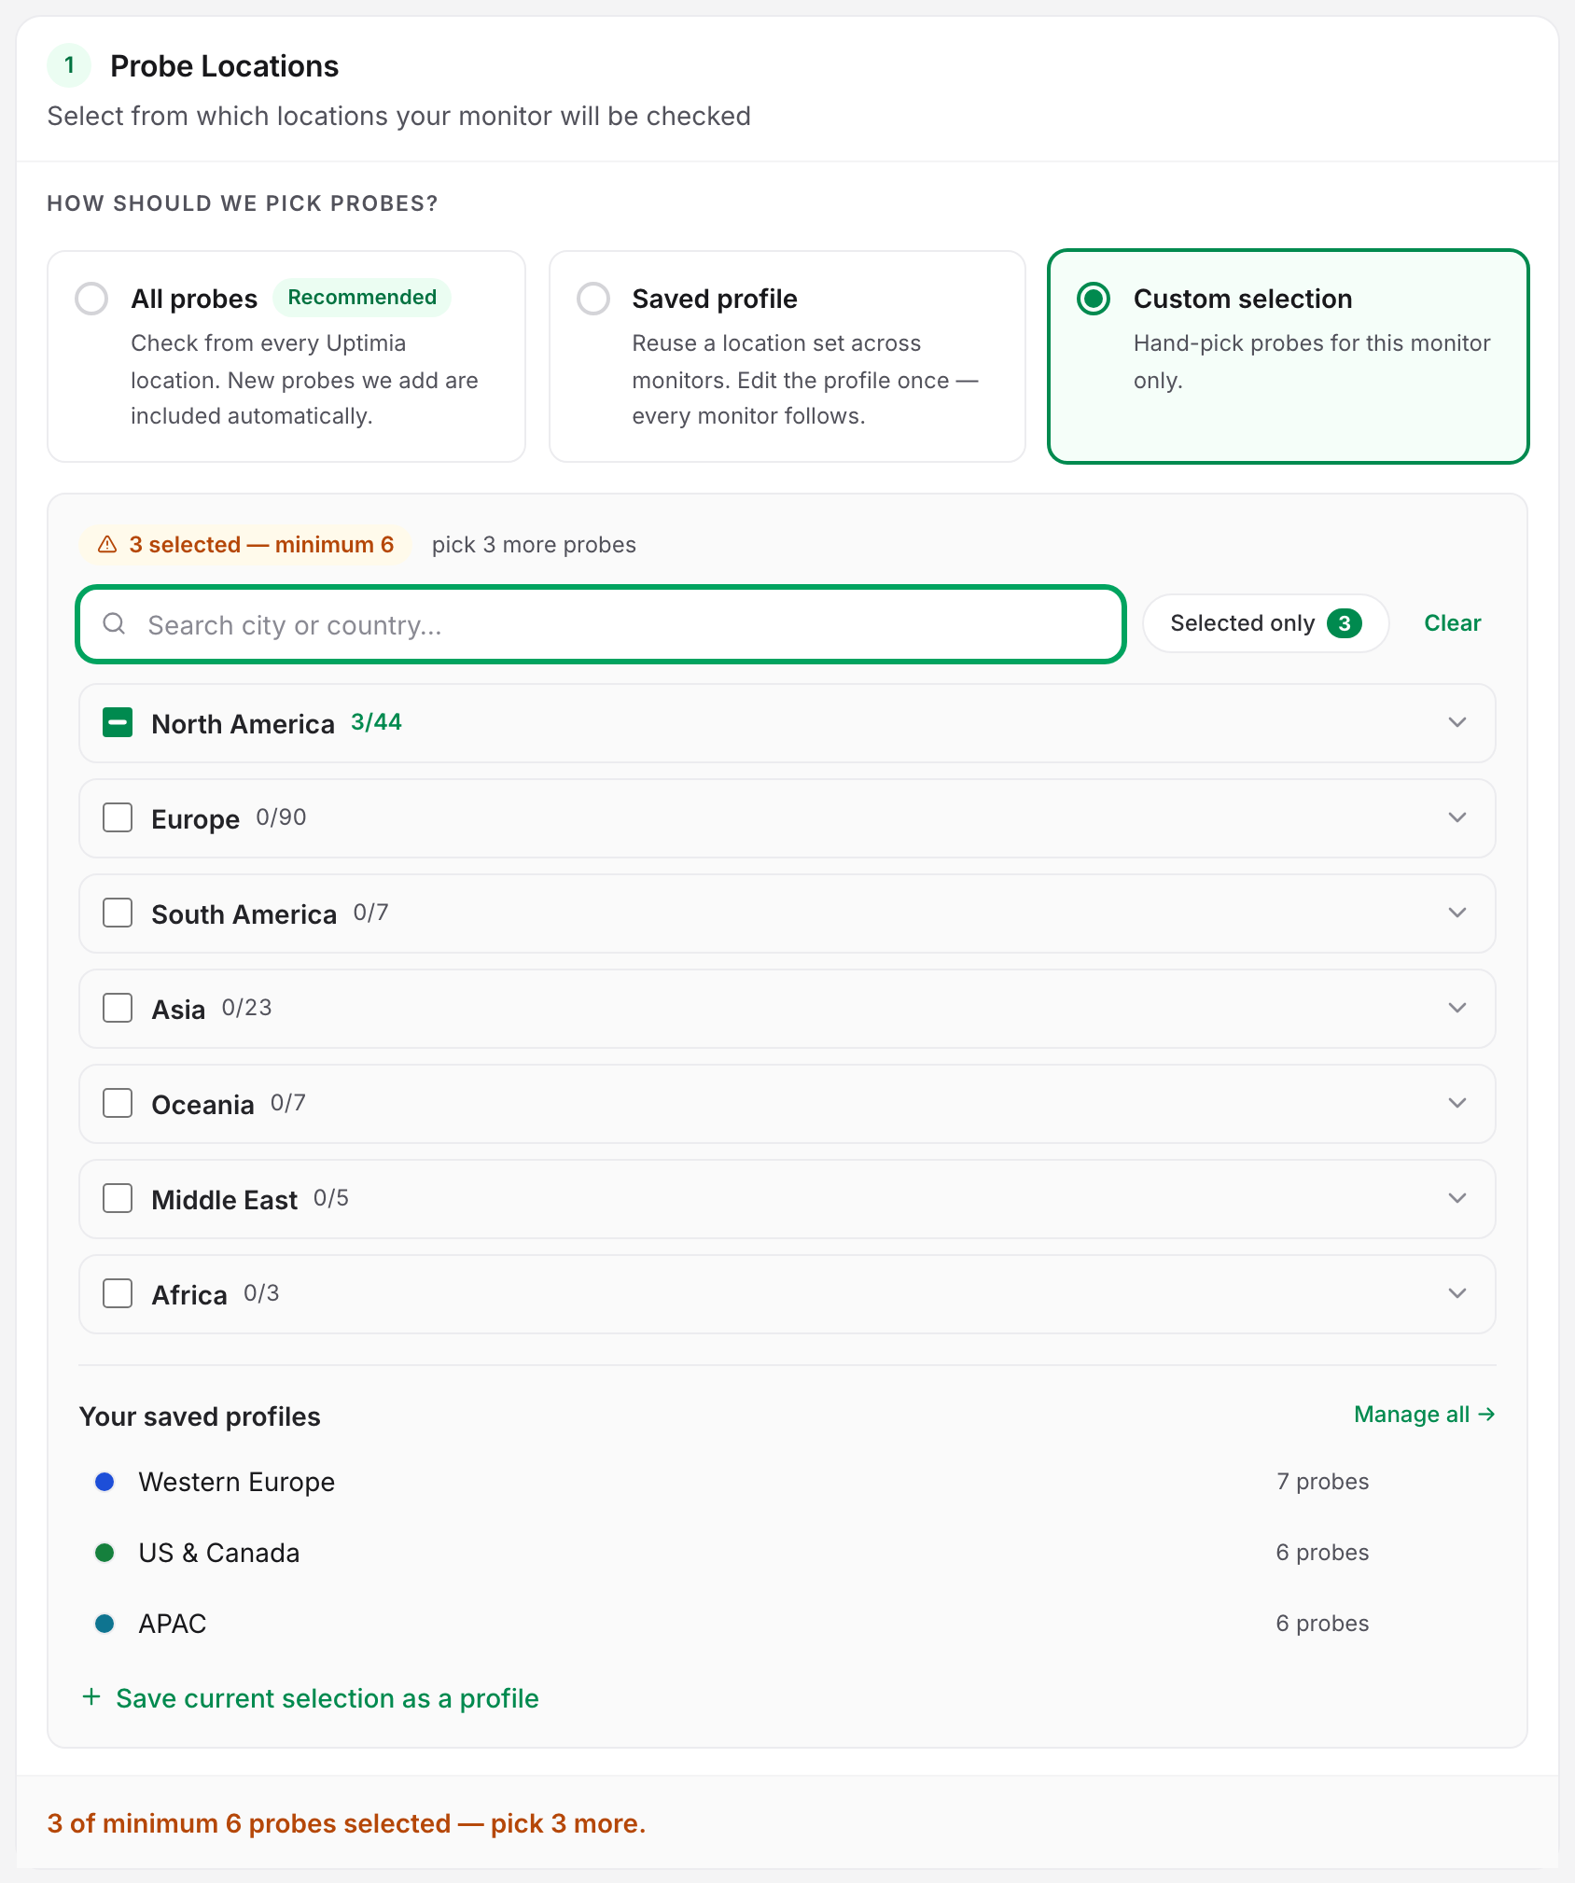Expand the Asia region chevron
The height and width of the screenshot is (1883, 1575).
point(1457,1008)
